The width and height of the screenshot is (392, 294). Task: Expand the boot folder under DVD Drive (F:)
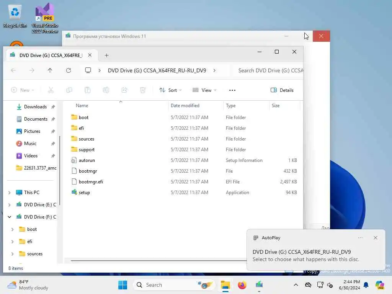[13, 229]
